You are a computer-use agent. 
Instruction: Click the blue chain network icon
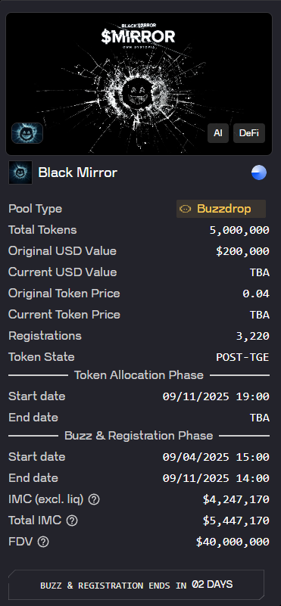[259, 172]
